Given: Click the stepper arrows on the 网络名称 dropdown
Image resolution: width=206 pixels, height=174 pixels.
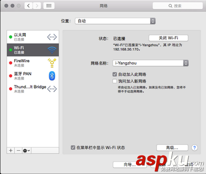Looking at the screenshot, I should pos(186,63).
